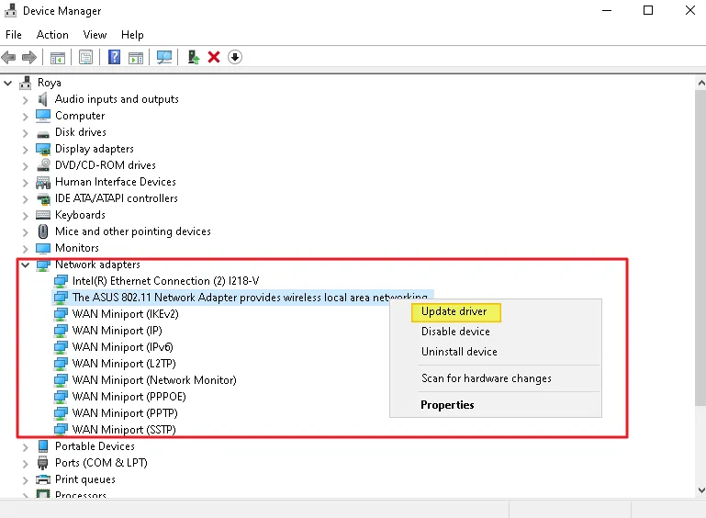706x518 pixels.
Task: Expand the Computer category chevron
Action: tap(26, 117)
